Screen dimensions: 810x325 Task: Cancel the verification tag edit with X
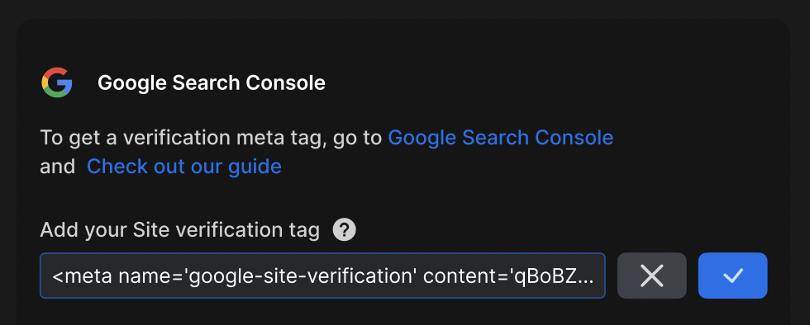[x=652, y=276]
